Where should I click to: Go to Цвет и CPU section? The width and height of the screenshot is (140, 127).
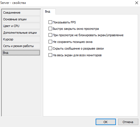point(21,26)
